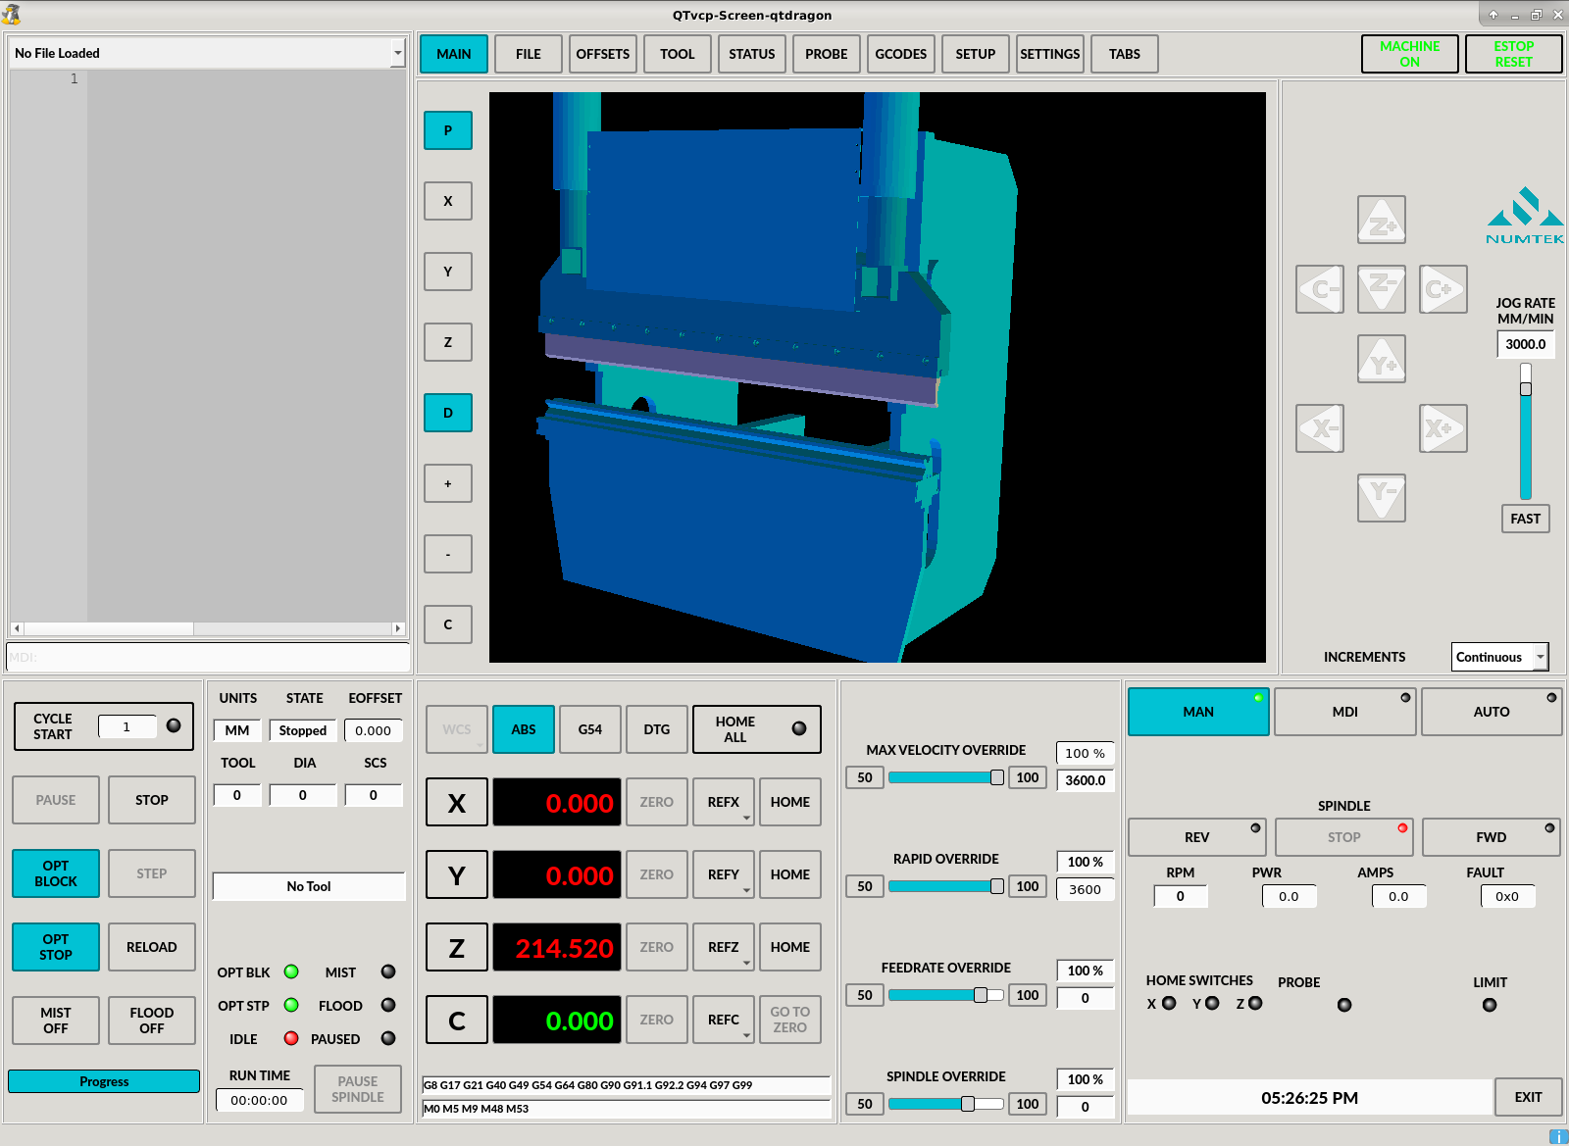Switch preview to Z view

(x=448, y=342)
